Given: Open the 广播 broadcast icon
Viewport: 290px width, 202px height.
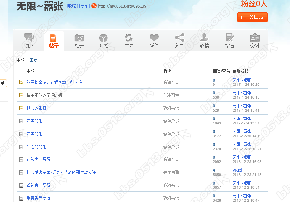Looking at the screenshot, I should point(104,38).
